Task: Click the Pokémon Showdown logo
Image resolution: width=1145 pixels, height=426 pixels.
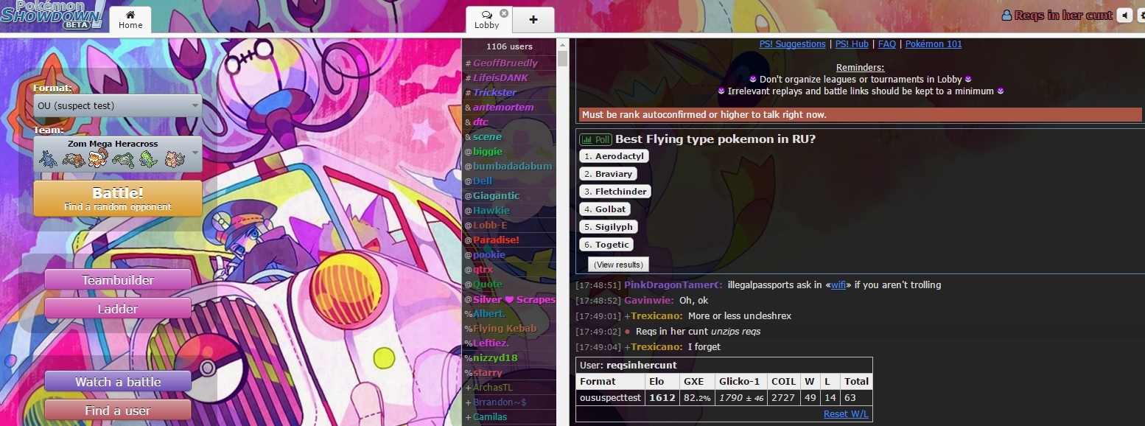Action: [x=53, y=15]
